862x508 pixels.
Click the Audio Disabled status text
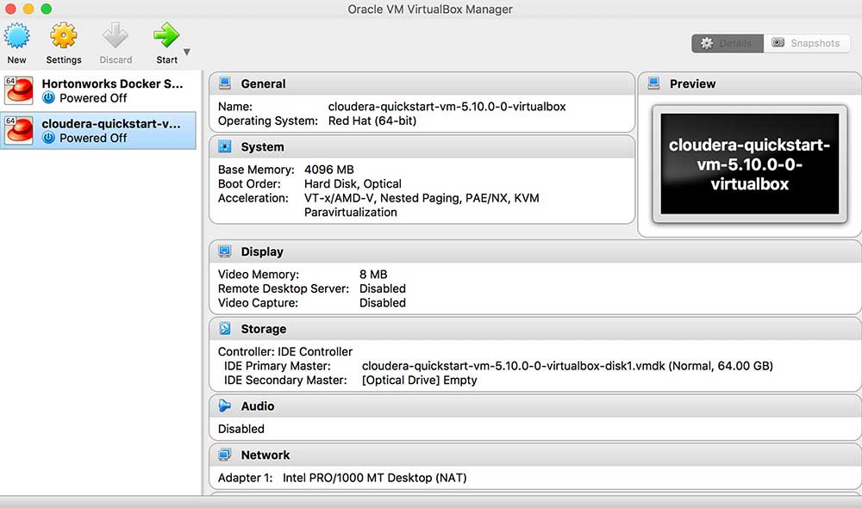pos(240,429)
